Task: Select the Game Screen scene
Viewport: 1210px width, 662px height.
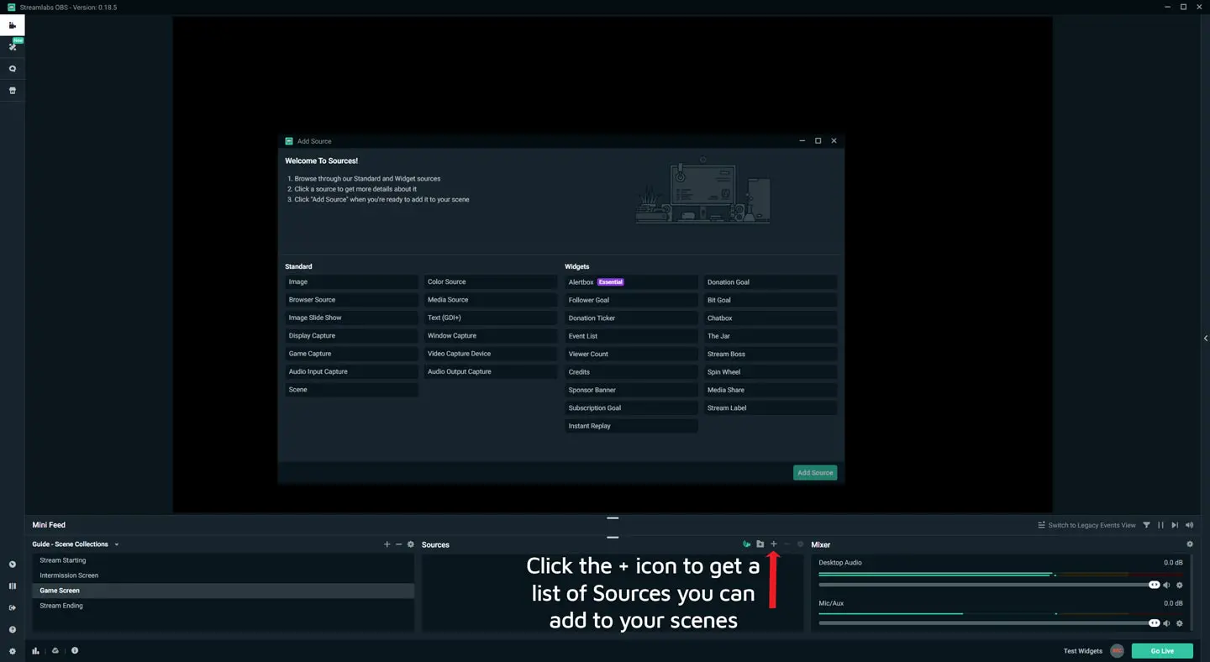Action: point(224,591)
